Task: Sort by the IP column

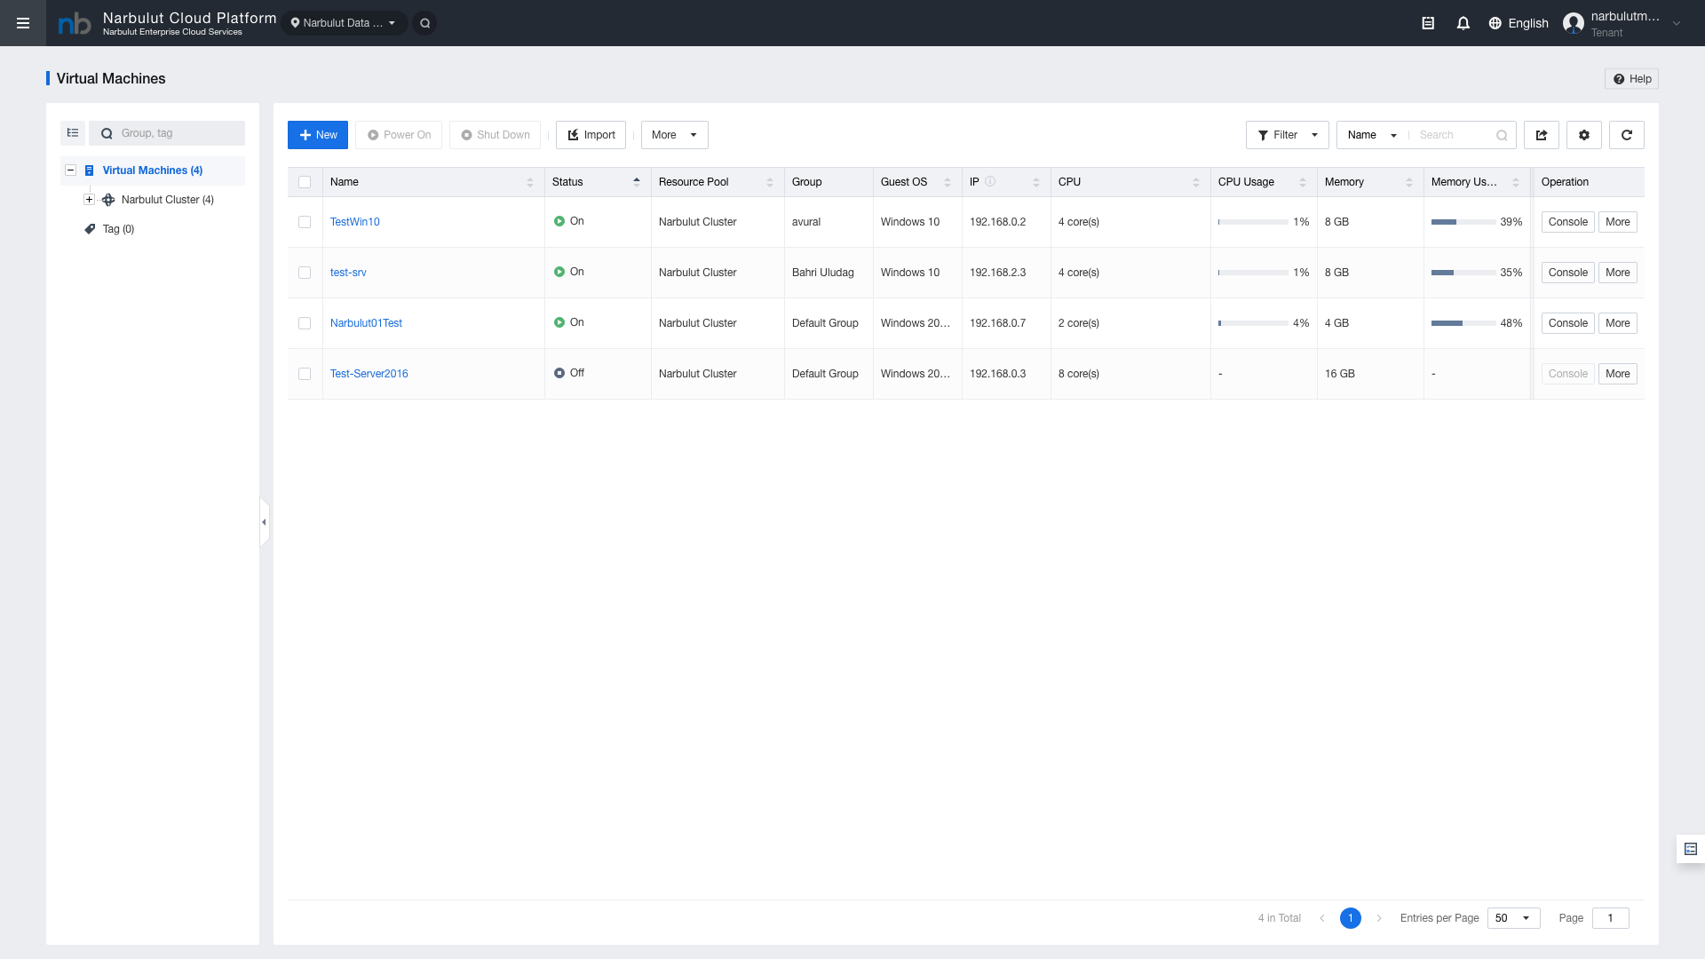Action: pyautogui.click(x=1036, y=182)
